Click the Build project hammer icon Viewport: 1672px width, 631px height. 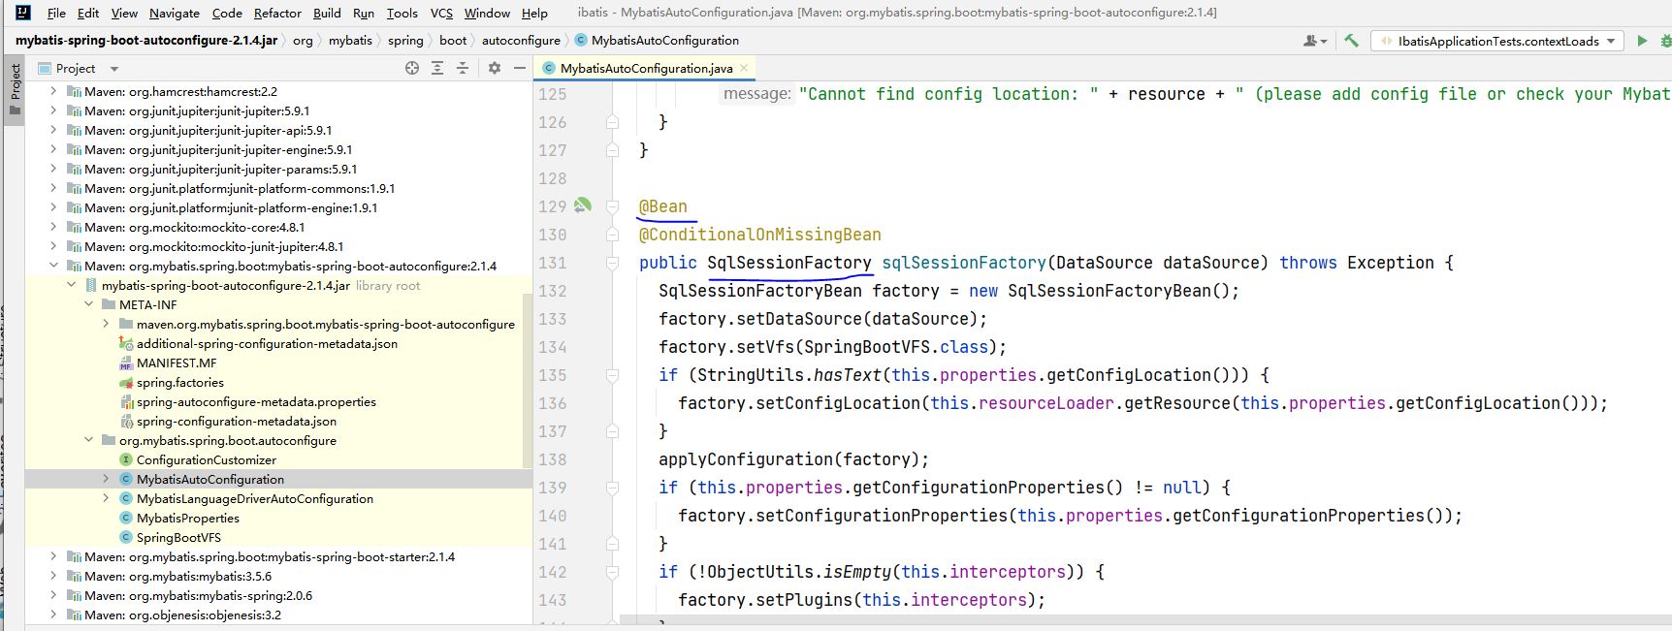(1351, 41)
